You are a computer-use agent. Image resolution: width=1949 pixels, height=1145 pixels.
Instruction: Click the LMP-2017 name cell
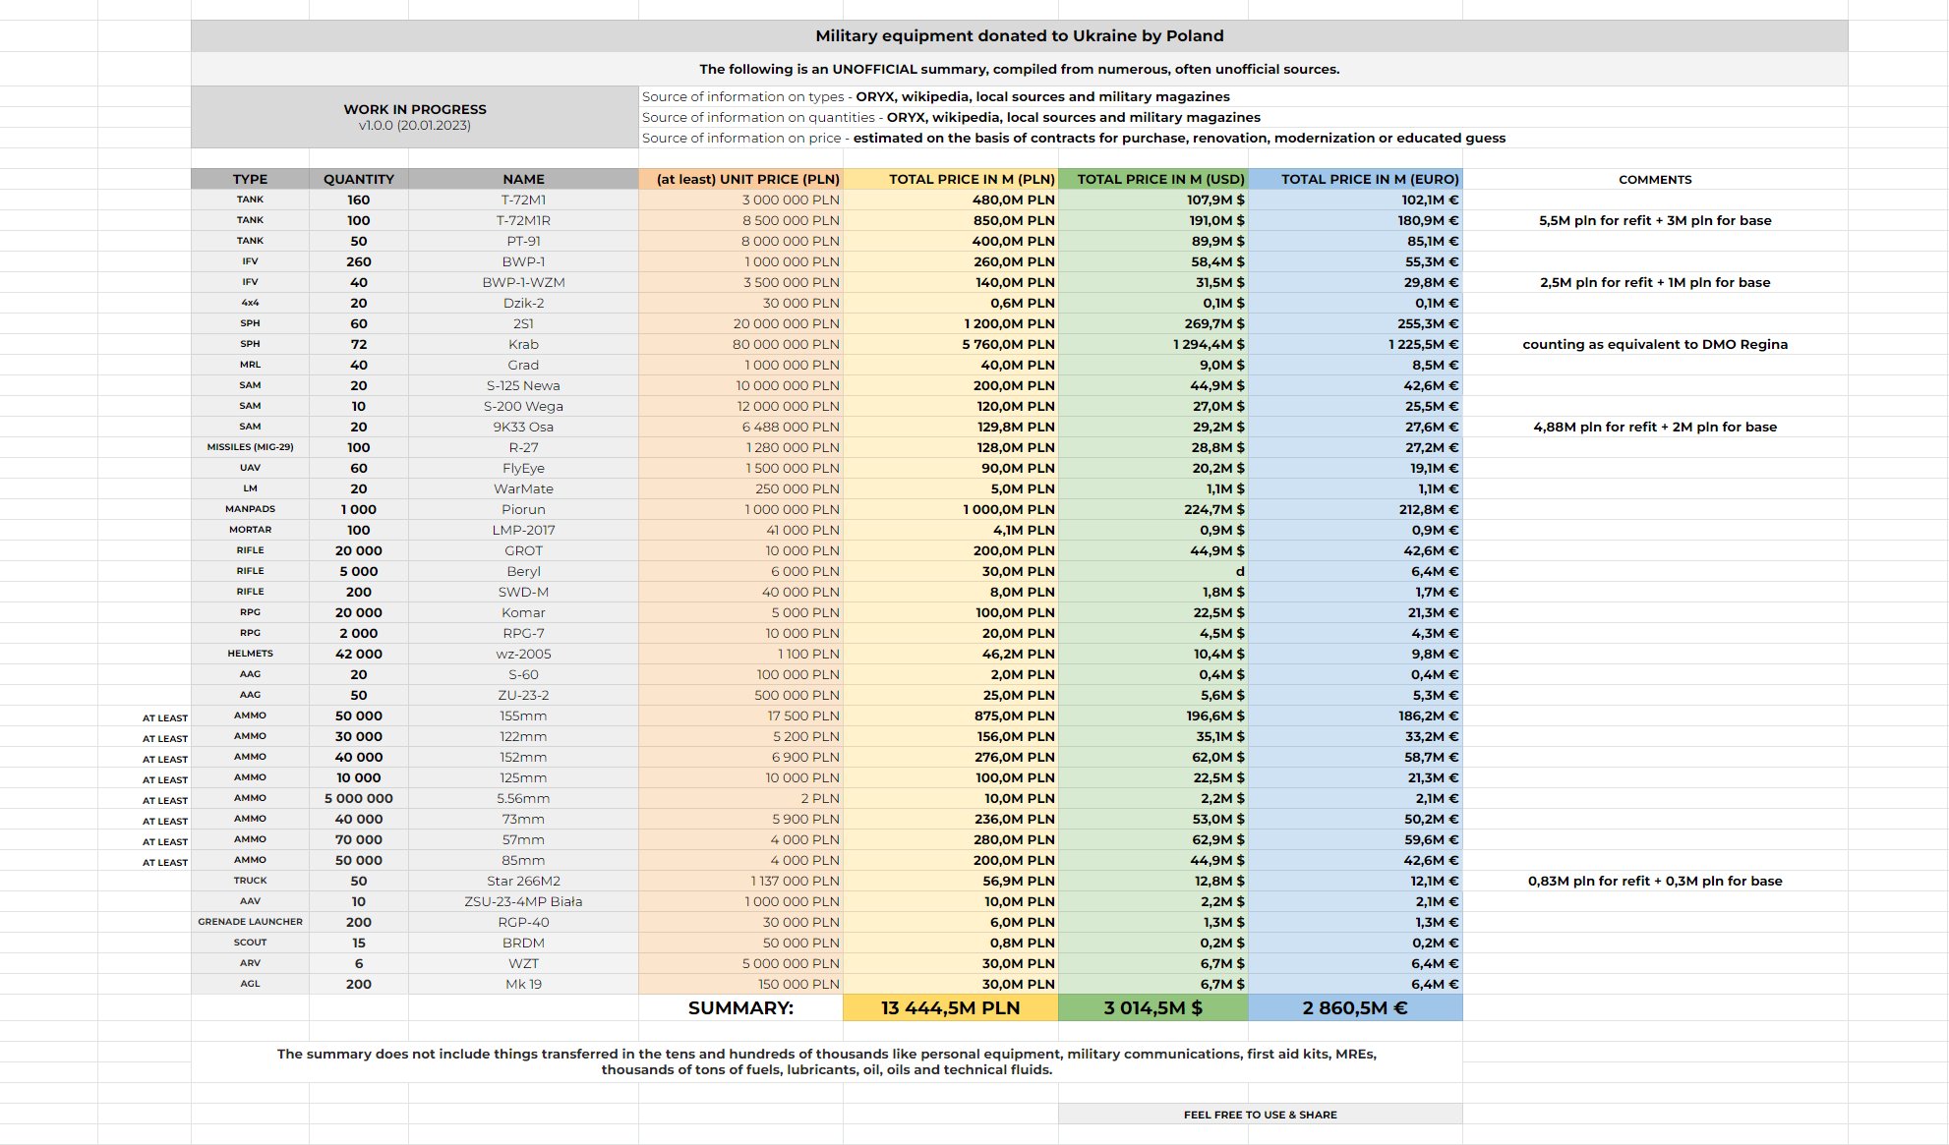coord(523,530)
